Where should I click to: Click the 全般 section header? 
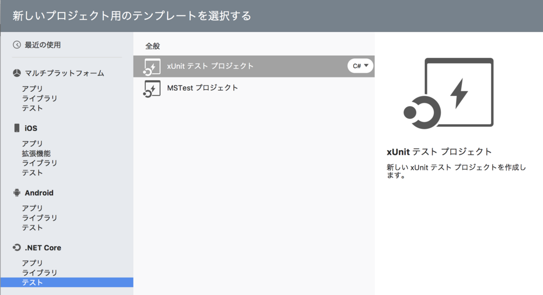153,46
